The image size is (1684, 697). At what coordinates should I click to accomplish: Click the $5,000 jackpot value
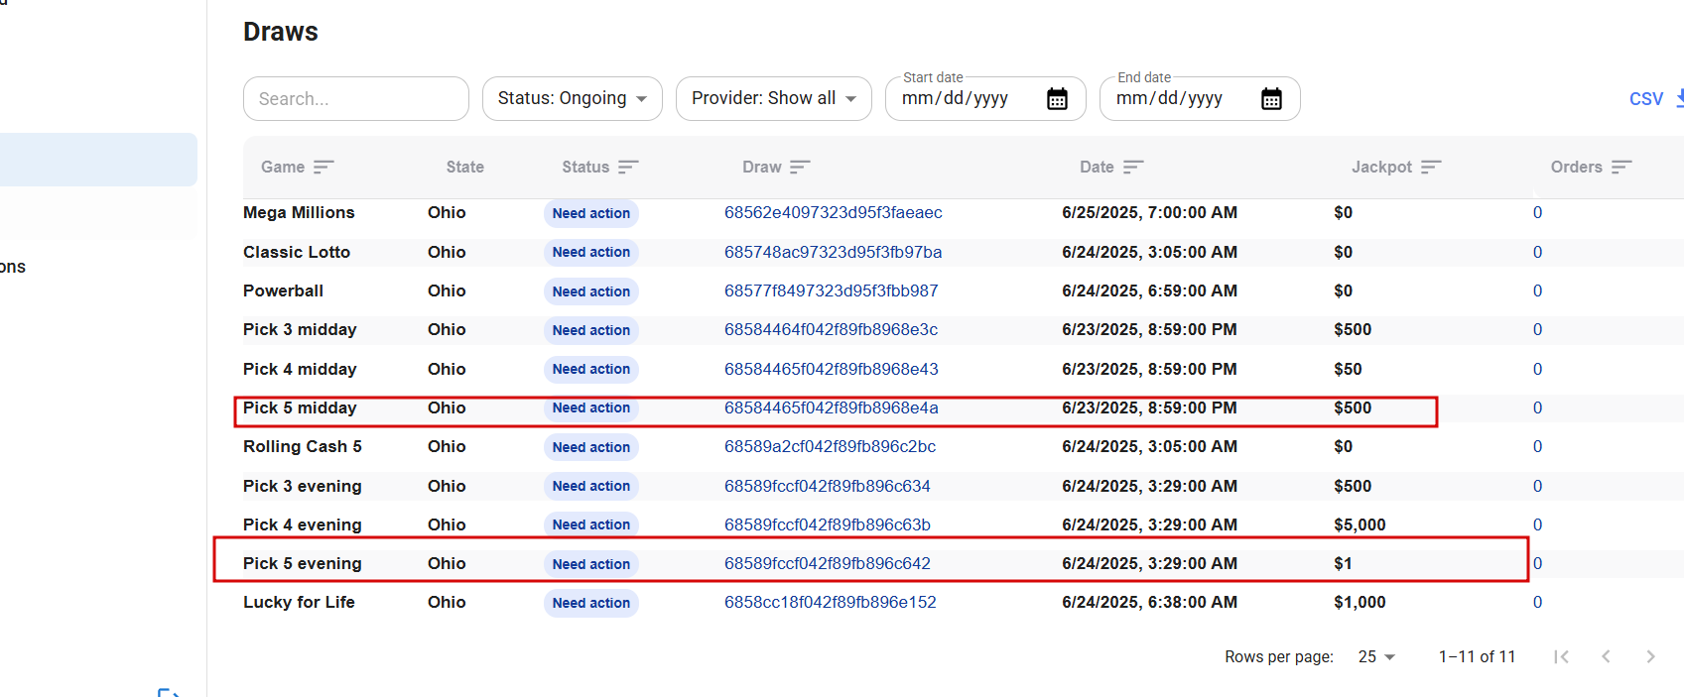coord(1360,524)
